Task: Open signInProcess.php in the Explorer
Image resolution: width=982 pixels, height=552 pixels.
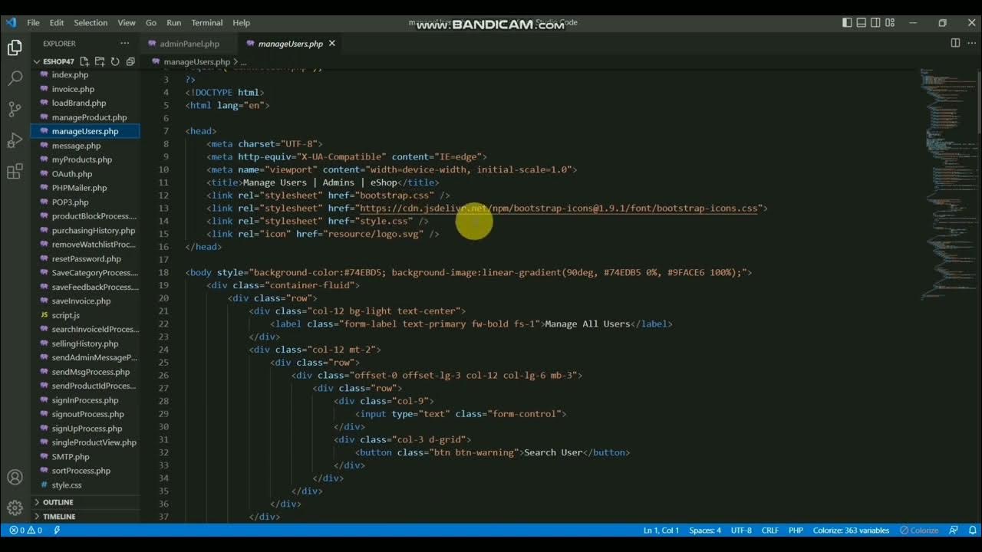Action: [84, 400]
